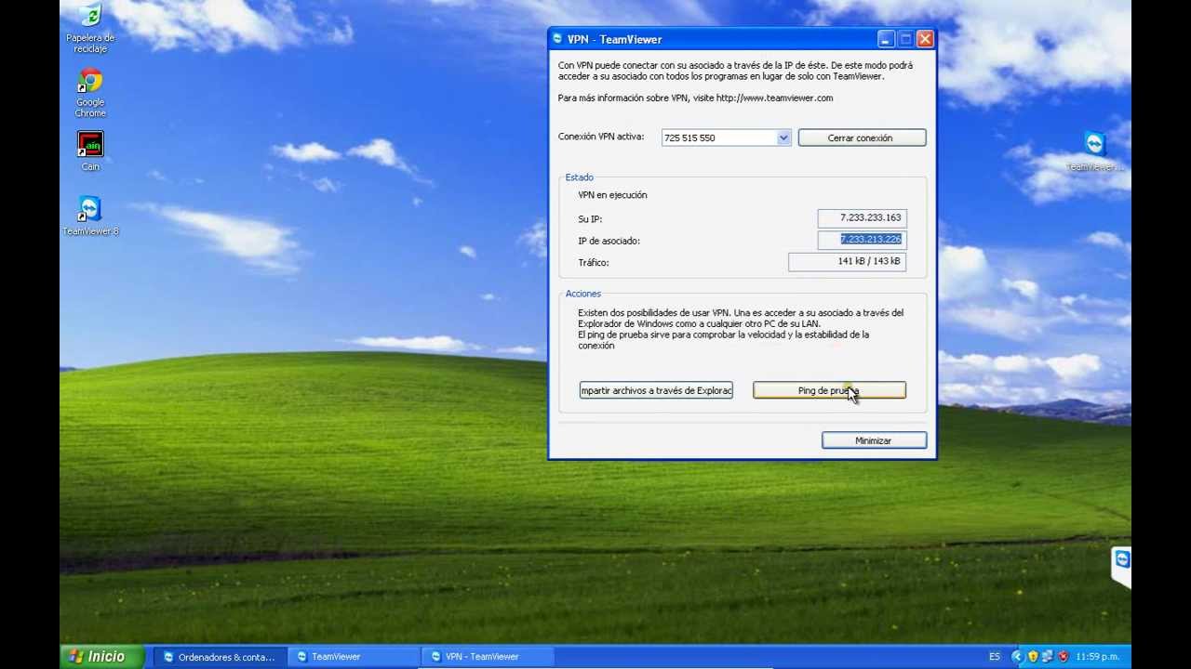
Task: Open the Google Chrome desktop shortcut
Action: click(x=90, y=93)
